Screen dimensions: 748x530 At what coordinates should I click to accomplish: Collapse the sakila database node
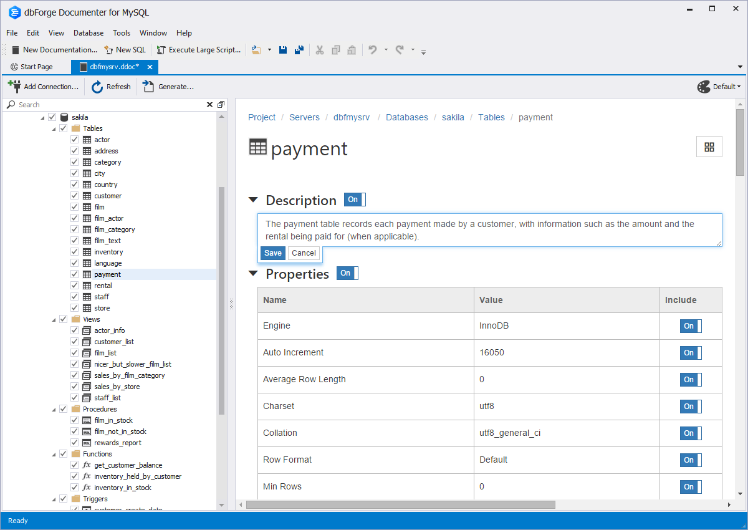[x=42, y=117]
